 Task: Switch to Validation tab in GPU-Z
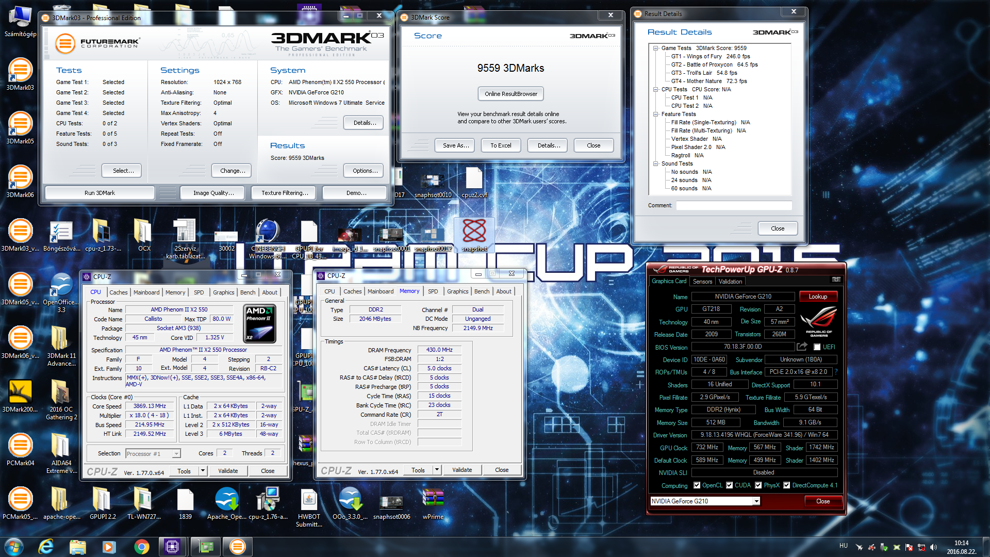pos(731,282)
